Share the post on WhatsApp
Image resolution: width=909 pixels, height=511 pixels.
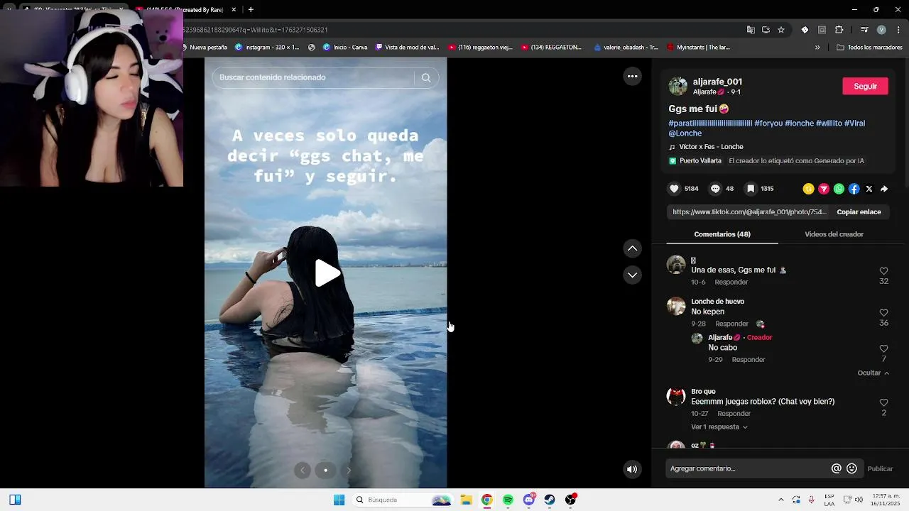839,189
